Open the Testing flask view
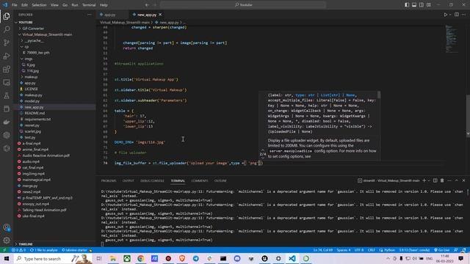The image size is (470, 264). click(7, 95)
